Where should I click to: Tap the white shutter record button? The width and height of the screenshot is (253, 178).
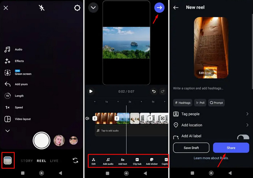pos(42,140)
